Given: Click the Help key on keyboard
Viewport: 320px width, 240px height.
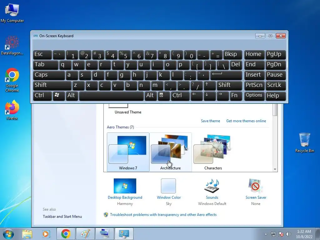Looking at the screenshot, I should [x=276, y=96].
